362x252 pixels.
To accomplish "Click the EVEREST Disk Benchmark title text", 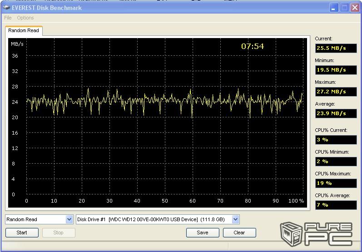I will [47, 8].
